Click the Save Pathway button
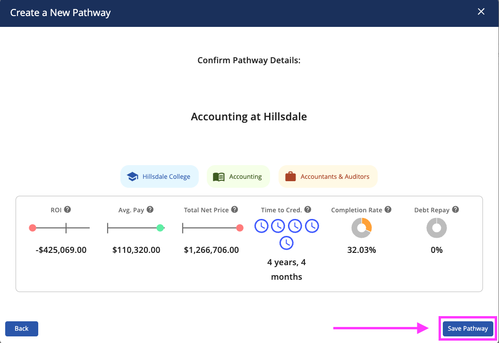Screen dimensions: 499x343 [468, 329]
